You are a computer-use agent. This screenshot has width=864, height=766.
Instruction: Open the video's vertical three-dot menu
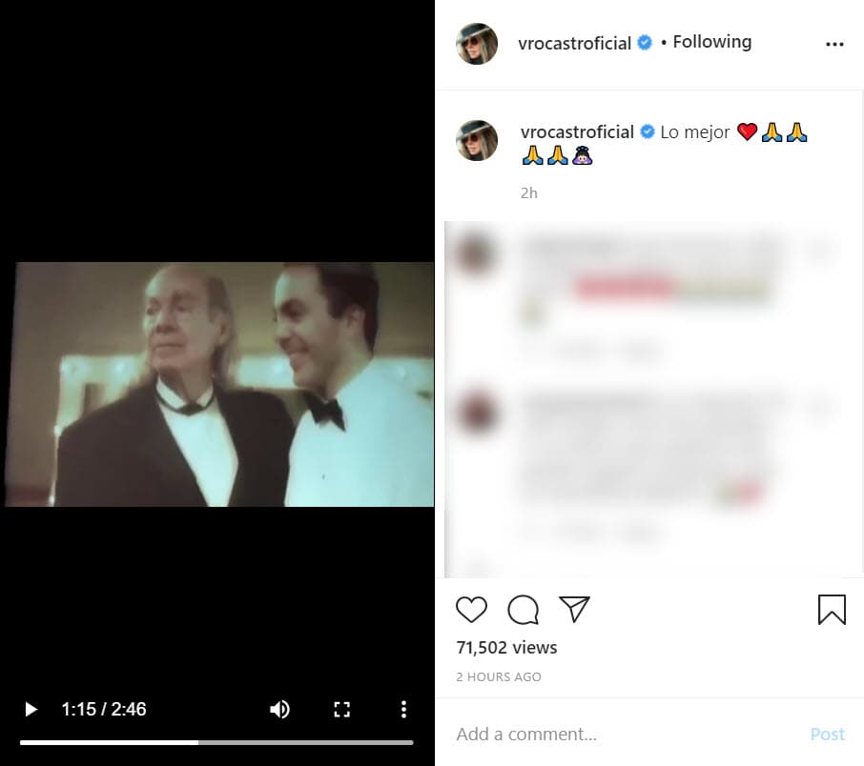(x=403, y=709)
